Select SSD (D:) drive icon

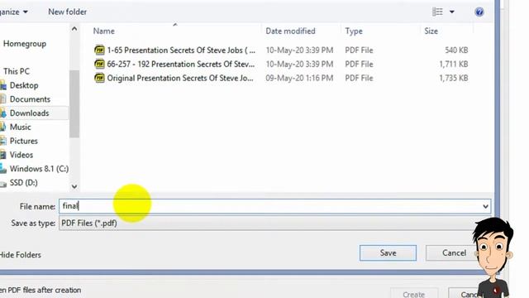click(3, 183)
